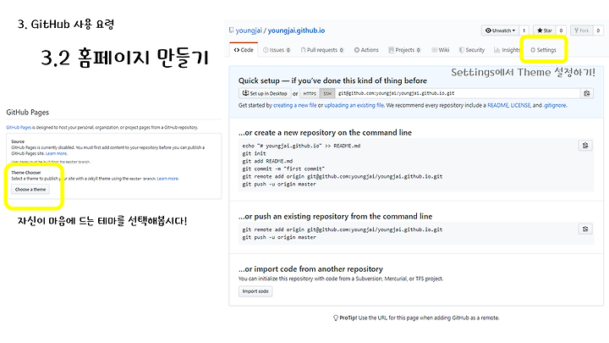The height and width of the screenshot is (343, 609).
Task: Click the 'Theme Chooser' label
Action: coord(26,172)
